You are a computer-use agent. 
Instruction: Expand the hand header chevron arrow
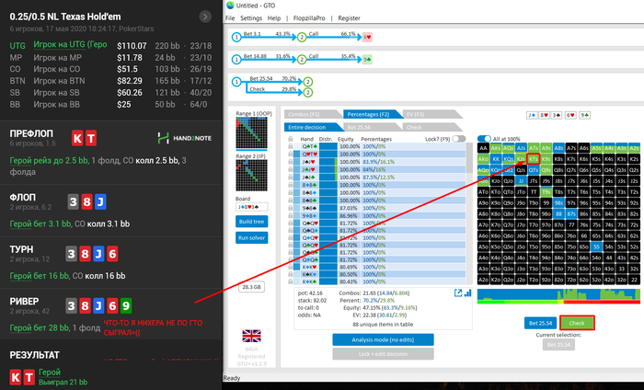[x=205, y=17]
